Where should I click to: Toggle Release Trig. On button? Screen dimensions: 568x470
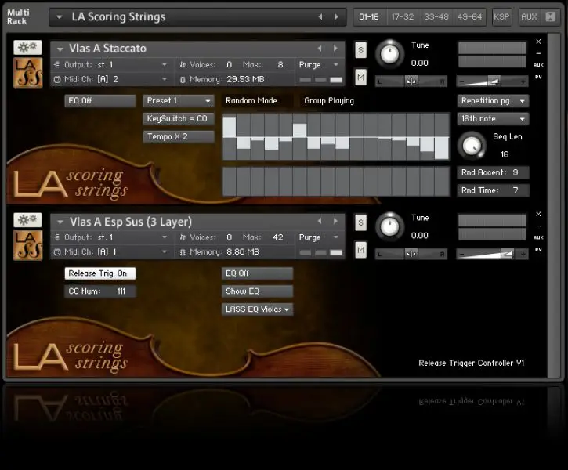point(100,273)
